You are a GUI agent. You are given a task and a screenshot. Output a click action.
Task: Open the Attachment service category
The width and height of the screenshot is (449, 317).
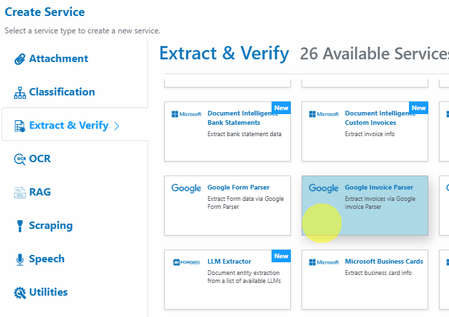(x=59, y=59)
